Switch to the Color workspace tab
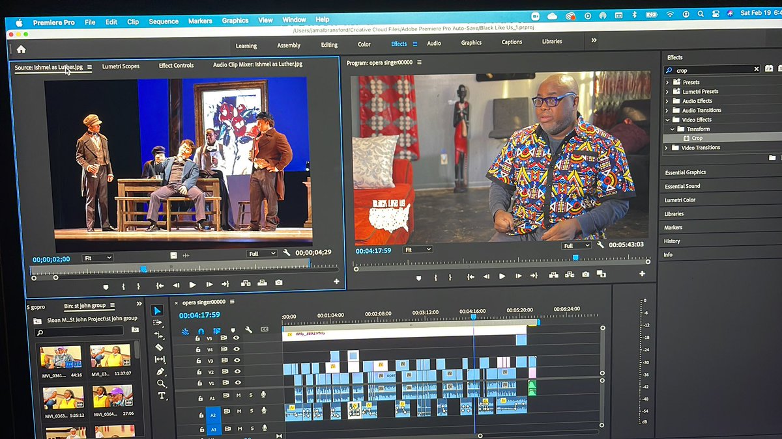Screen dimensions: 782x439 point(364,45)
